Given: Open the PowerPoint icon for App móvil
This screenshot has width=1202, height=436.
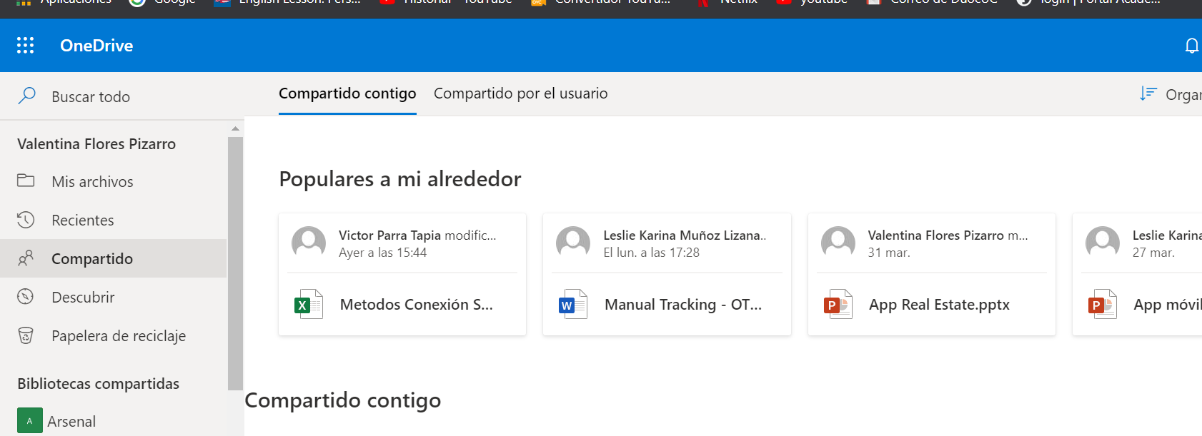Looking at the screenshot, I should [x=1103, y=305].
